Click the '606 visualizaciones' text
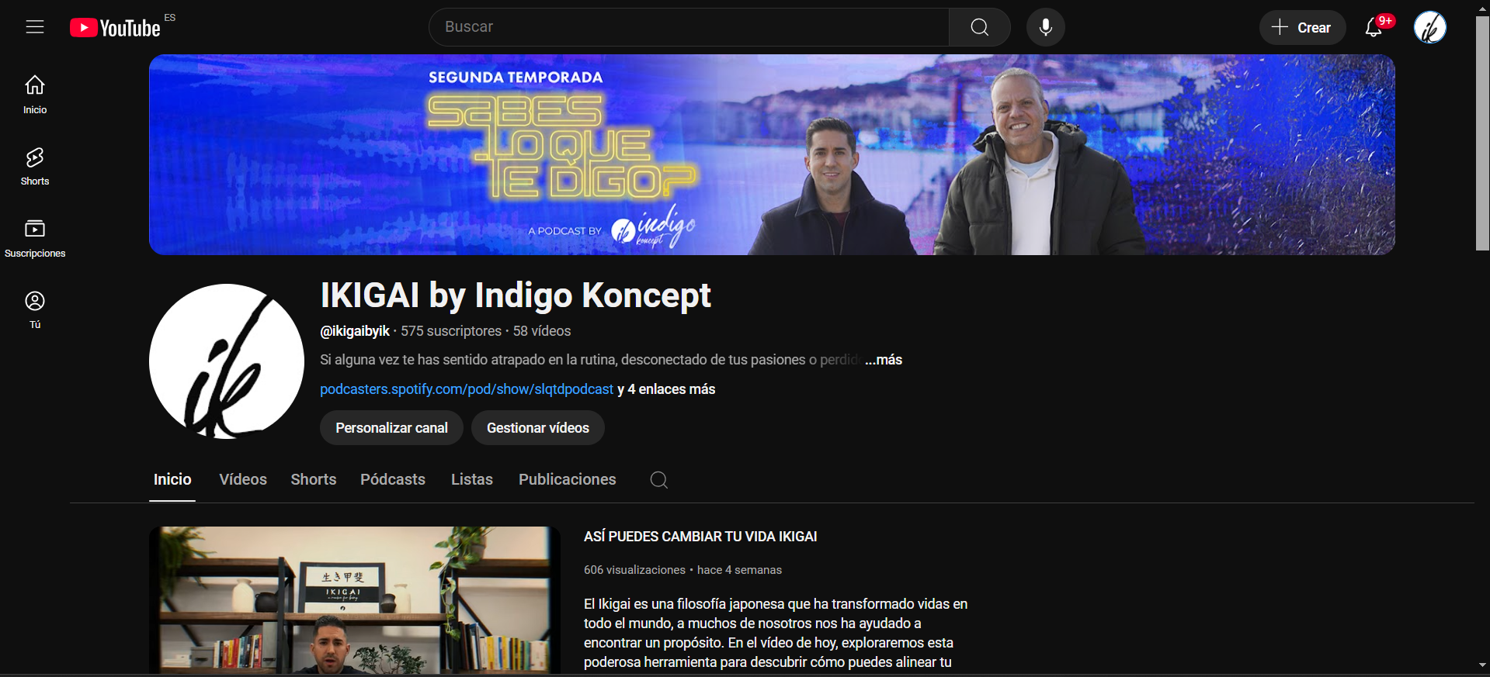The width and height of the screenshot is (1490, 677). pyautogui.click(x=634, y=570)
